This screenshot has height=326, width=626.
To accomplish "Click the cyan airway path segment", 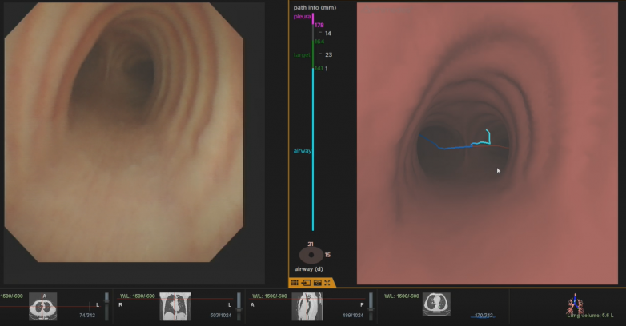I will point(313,150).
